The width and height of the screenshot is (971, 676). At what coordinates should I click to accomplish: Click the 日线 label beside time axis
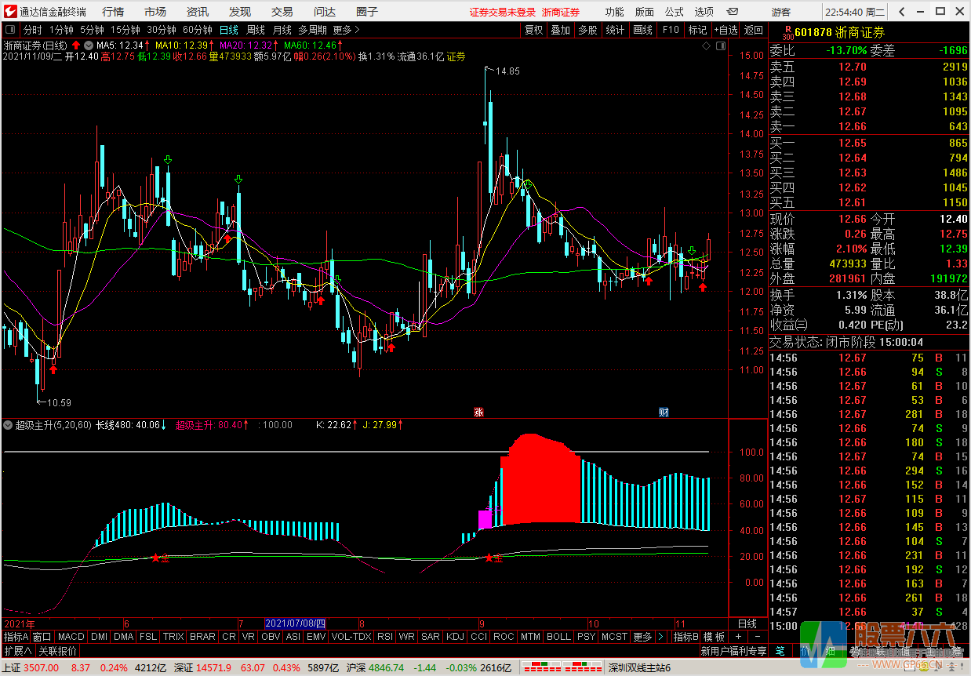click(747, 623)
